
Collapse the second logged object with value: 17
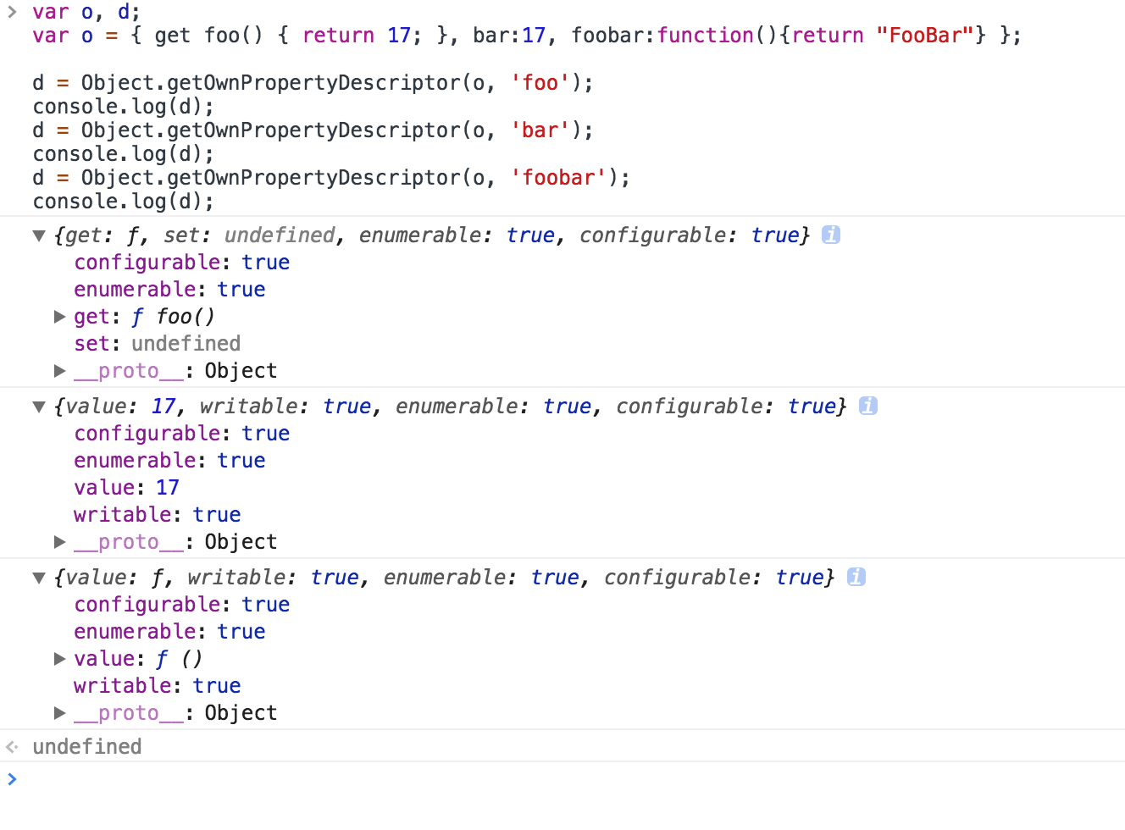coord(39,407)
